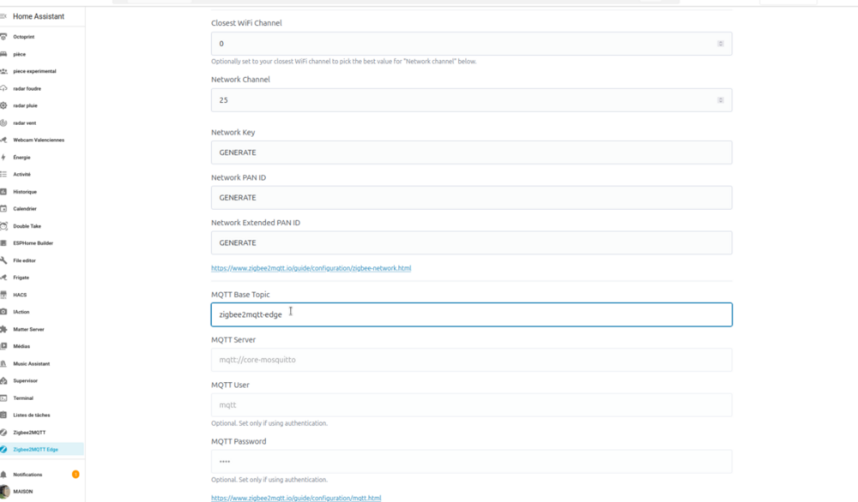Click the Calendrier calendar icon

click(3, 209)
